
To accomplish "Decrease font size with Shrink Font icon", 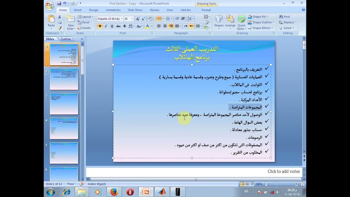I will pos(143,19).
